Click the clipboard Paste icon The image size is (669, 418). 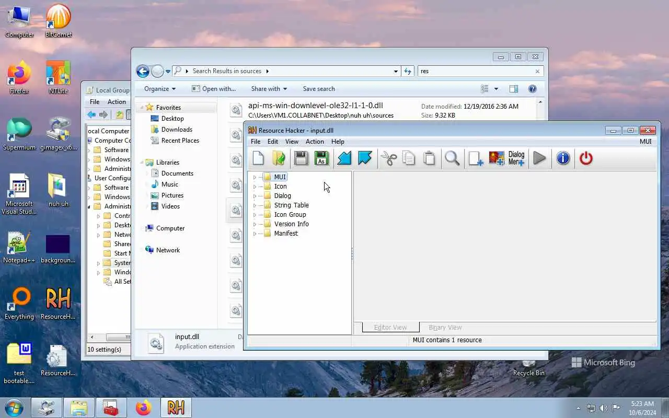pyautogui.click(x=429, y=158)
